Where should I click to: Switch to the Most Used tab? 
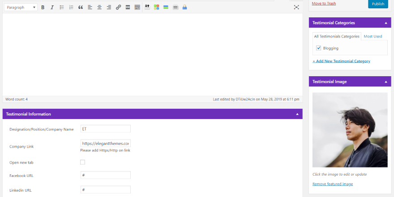pyautogui.click(x=373, y=37)
